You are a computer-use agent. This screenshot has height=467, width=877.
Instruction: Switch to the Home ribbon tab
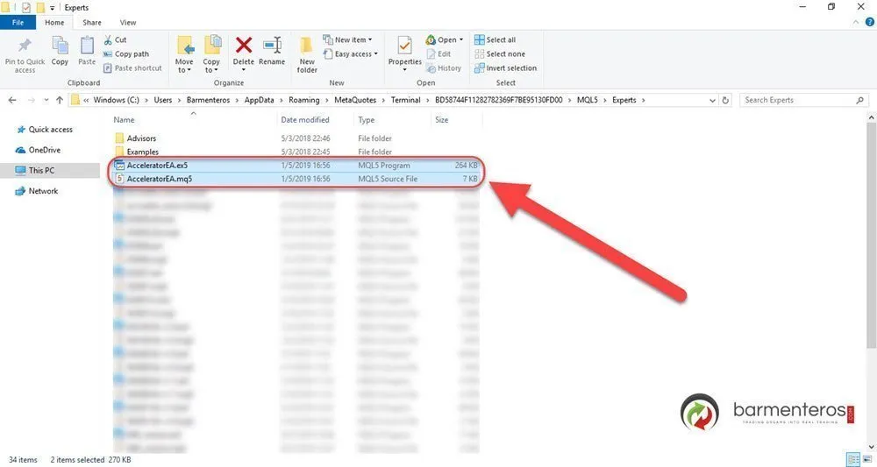click(x=54, y=23)
